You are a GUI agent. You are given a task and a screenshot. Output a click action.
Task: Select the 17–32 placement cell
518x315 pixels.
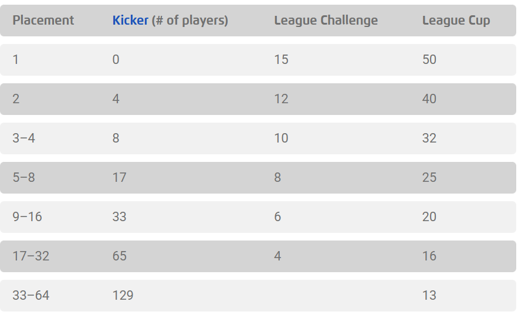pyautogui.click(x=31, y=256)
